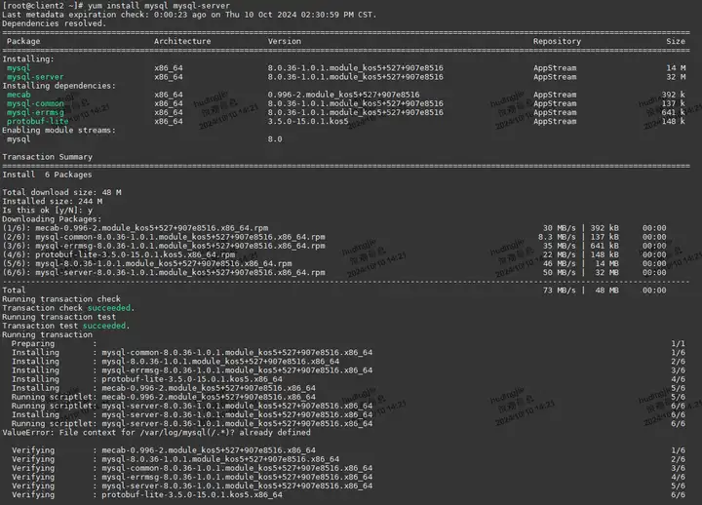
Task: Click the 'Architecture' column header
Action: (x=182, y=41)
